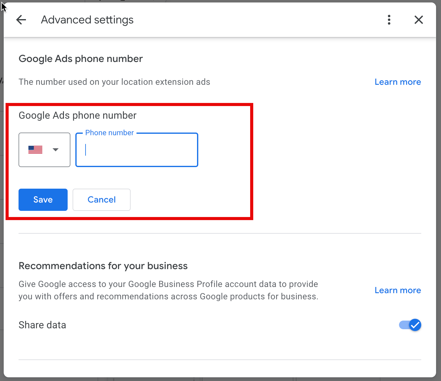The width and height of the screenshot is (441, 381).
Task: Open the country code flag dropdown
Action: point(44,150)
